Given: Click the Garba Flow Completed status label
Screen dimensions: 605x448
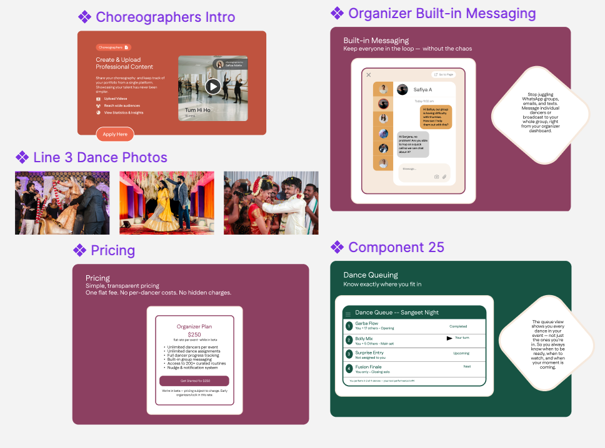Looking at the screenshot, I should click(458, 326).
